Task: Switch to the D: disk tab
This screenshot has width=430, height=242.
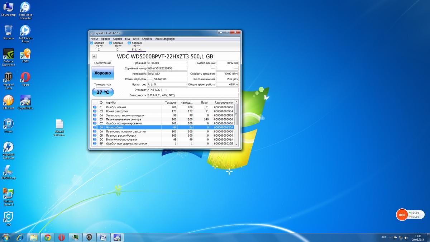Action: 118,46
